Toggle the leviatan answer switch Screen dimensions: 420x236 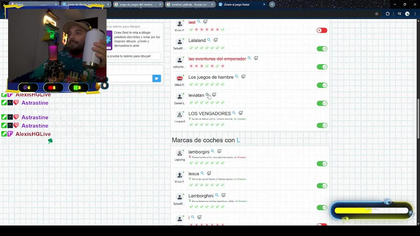point(322,103)
